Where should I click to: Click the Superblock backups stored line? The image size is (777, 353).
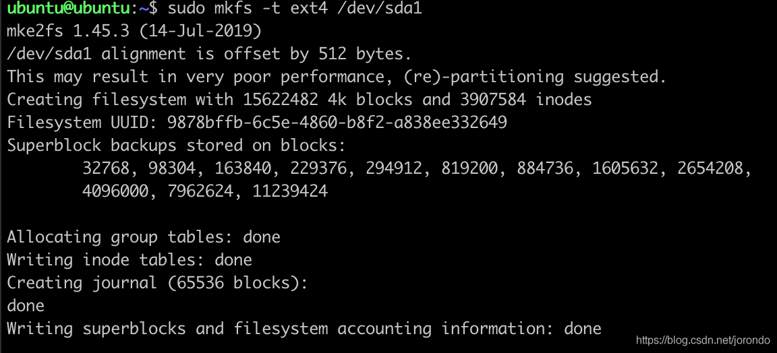176,146
